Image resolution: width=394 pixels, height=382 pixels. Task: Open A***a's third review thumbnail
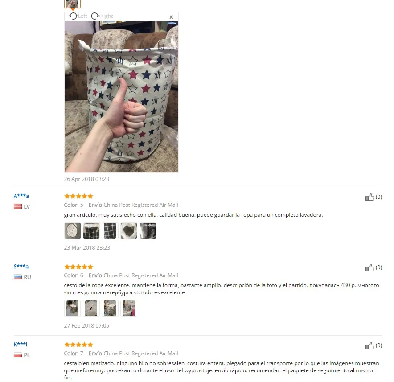click(110, 231)
